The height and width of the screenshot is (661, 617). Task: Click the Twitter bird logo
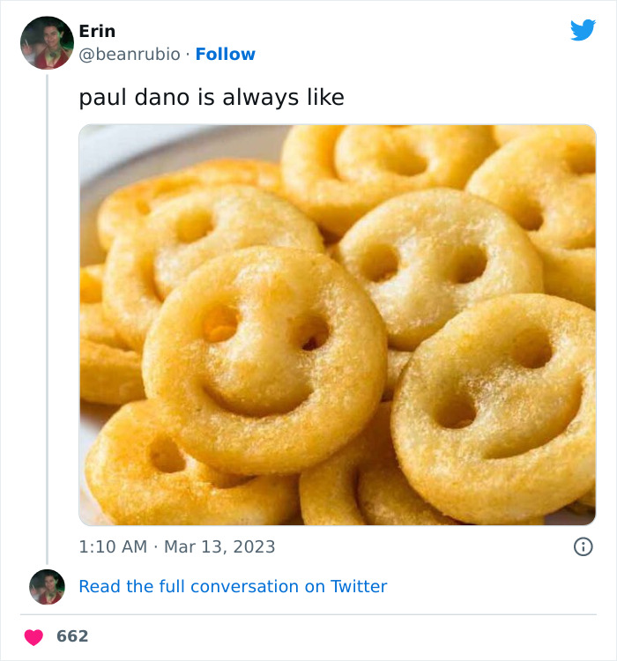pyautogui.click(x=583, y=30)
